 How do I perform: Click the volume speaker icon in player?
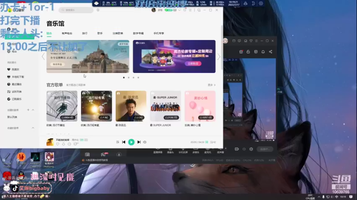click(145, 142)
